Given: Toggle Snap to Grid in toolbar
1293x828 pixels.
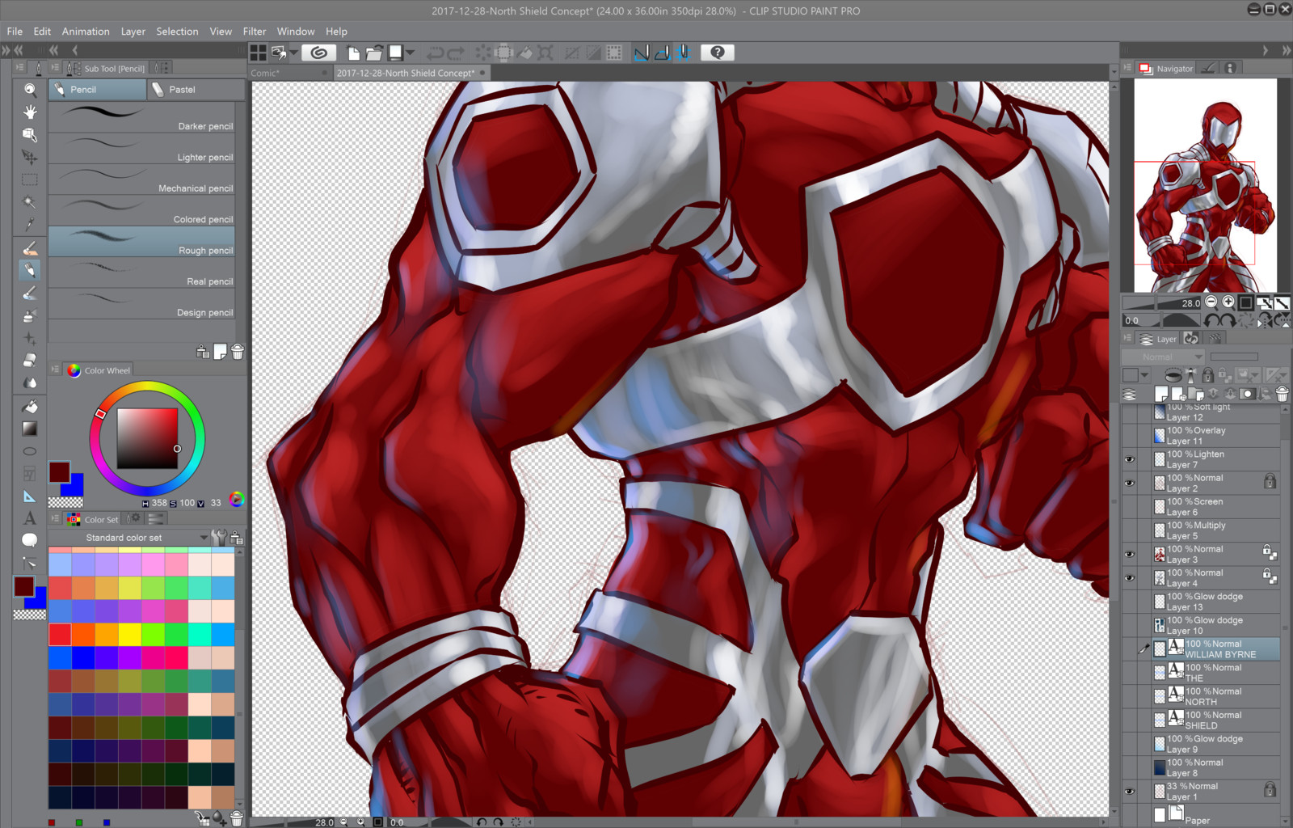Looking at the screenshot, I should coord(684,53).
